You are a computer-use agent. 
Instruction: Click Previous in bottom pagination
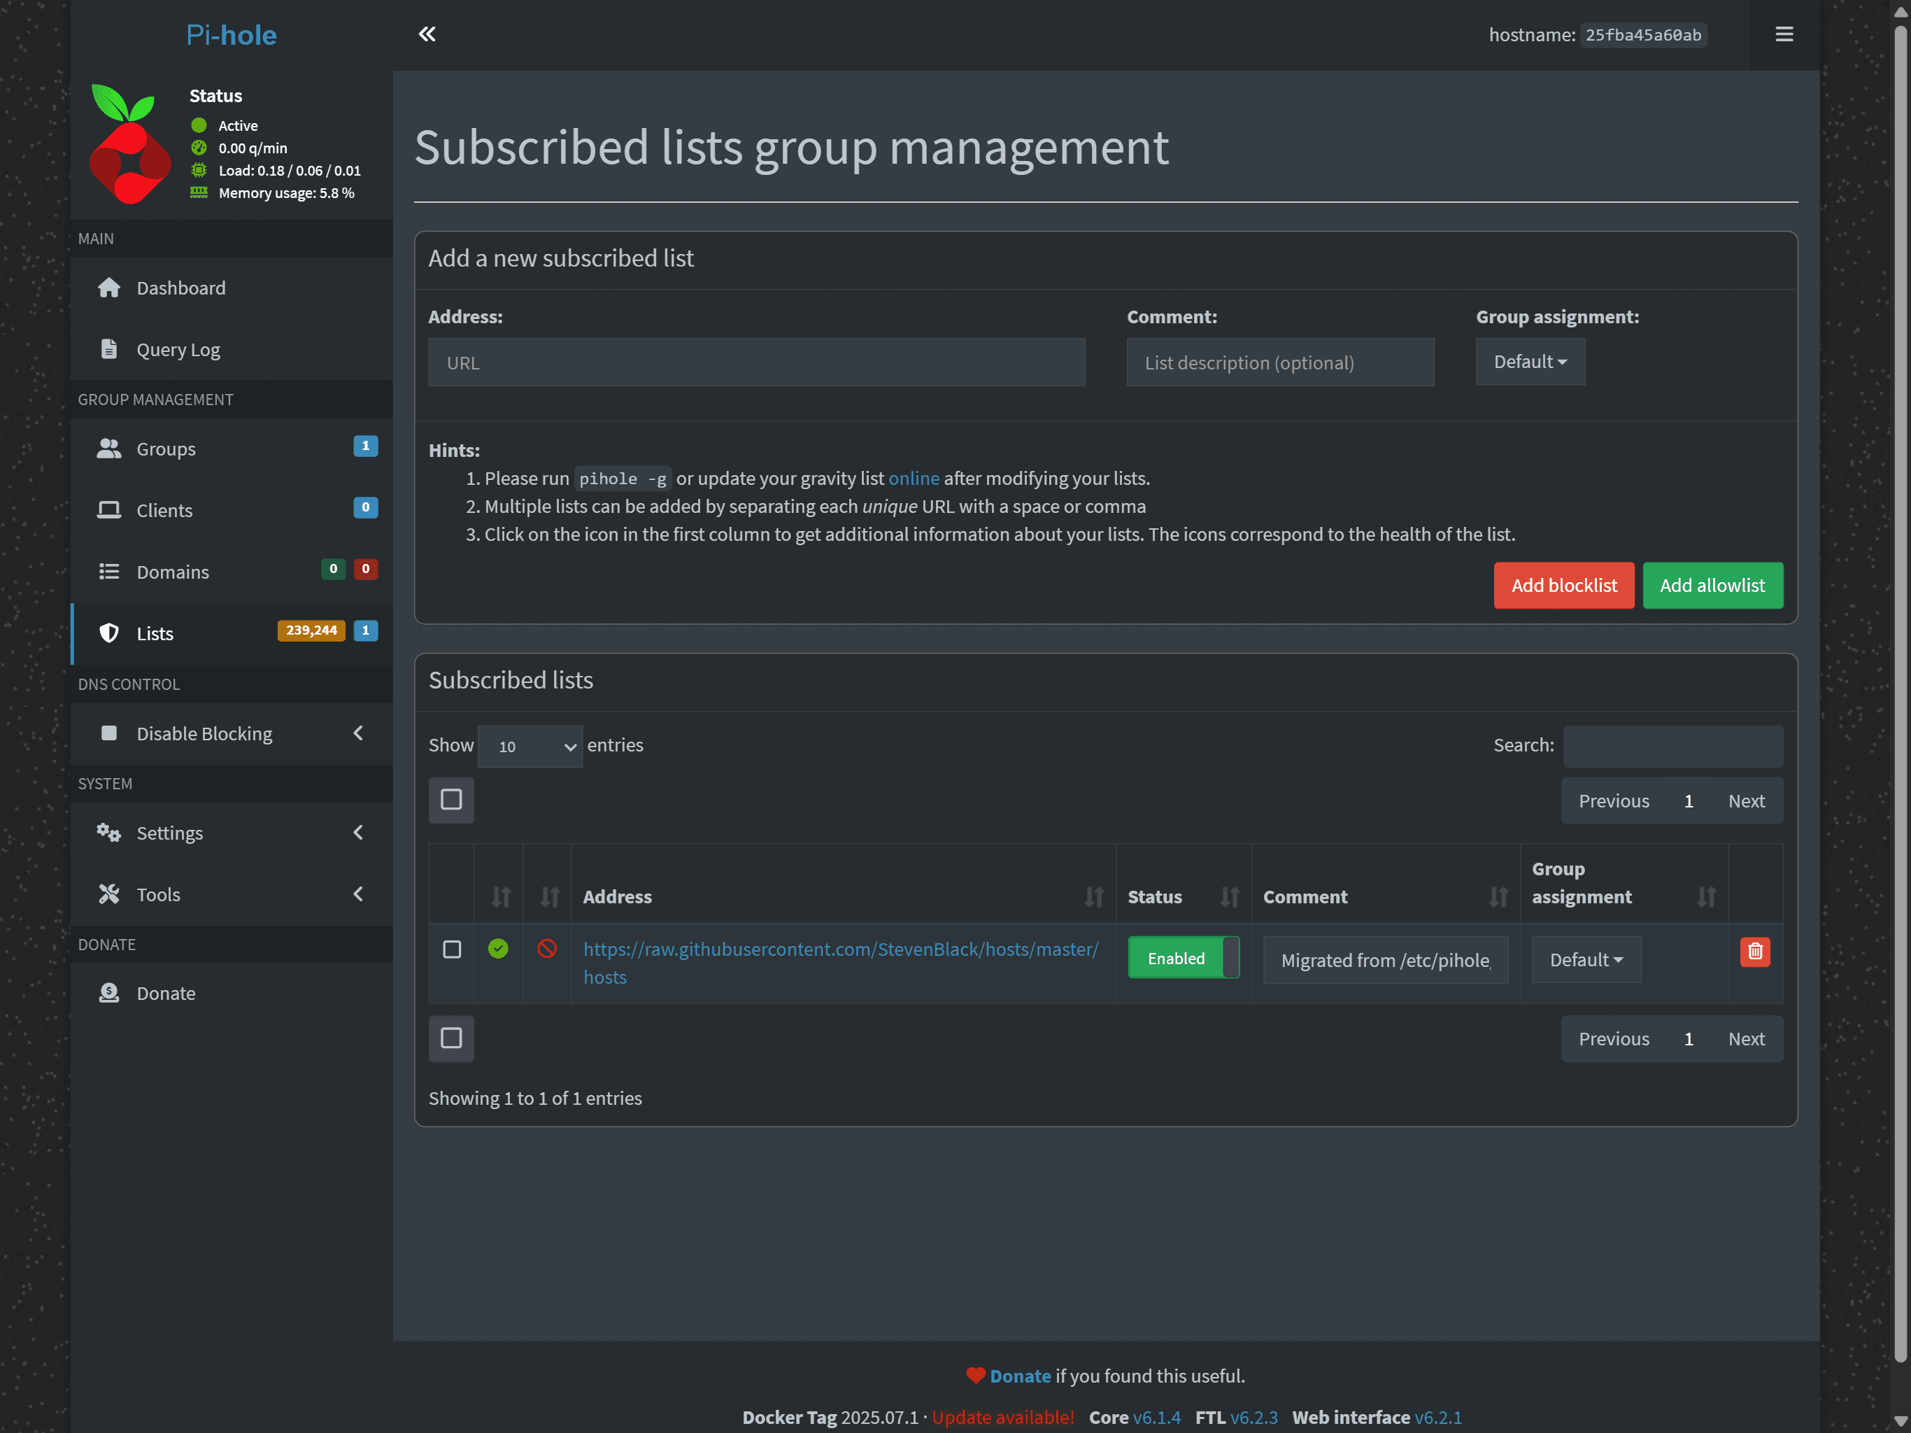(x=1614, y=1038)
